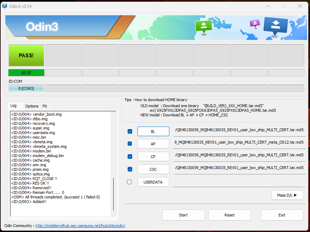Uncheck the AP file checkbox
Screen dimensions: 310x232
coord(130,144)
